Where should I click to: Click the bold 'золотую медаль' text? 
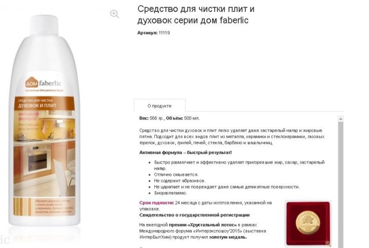228,237
